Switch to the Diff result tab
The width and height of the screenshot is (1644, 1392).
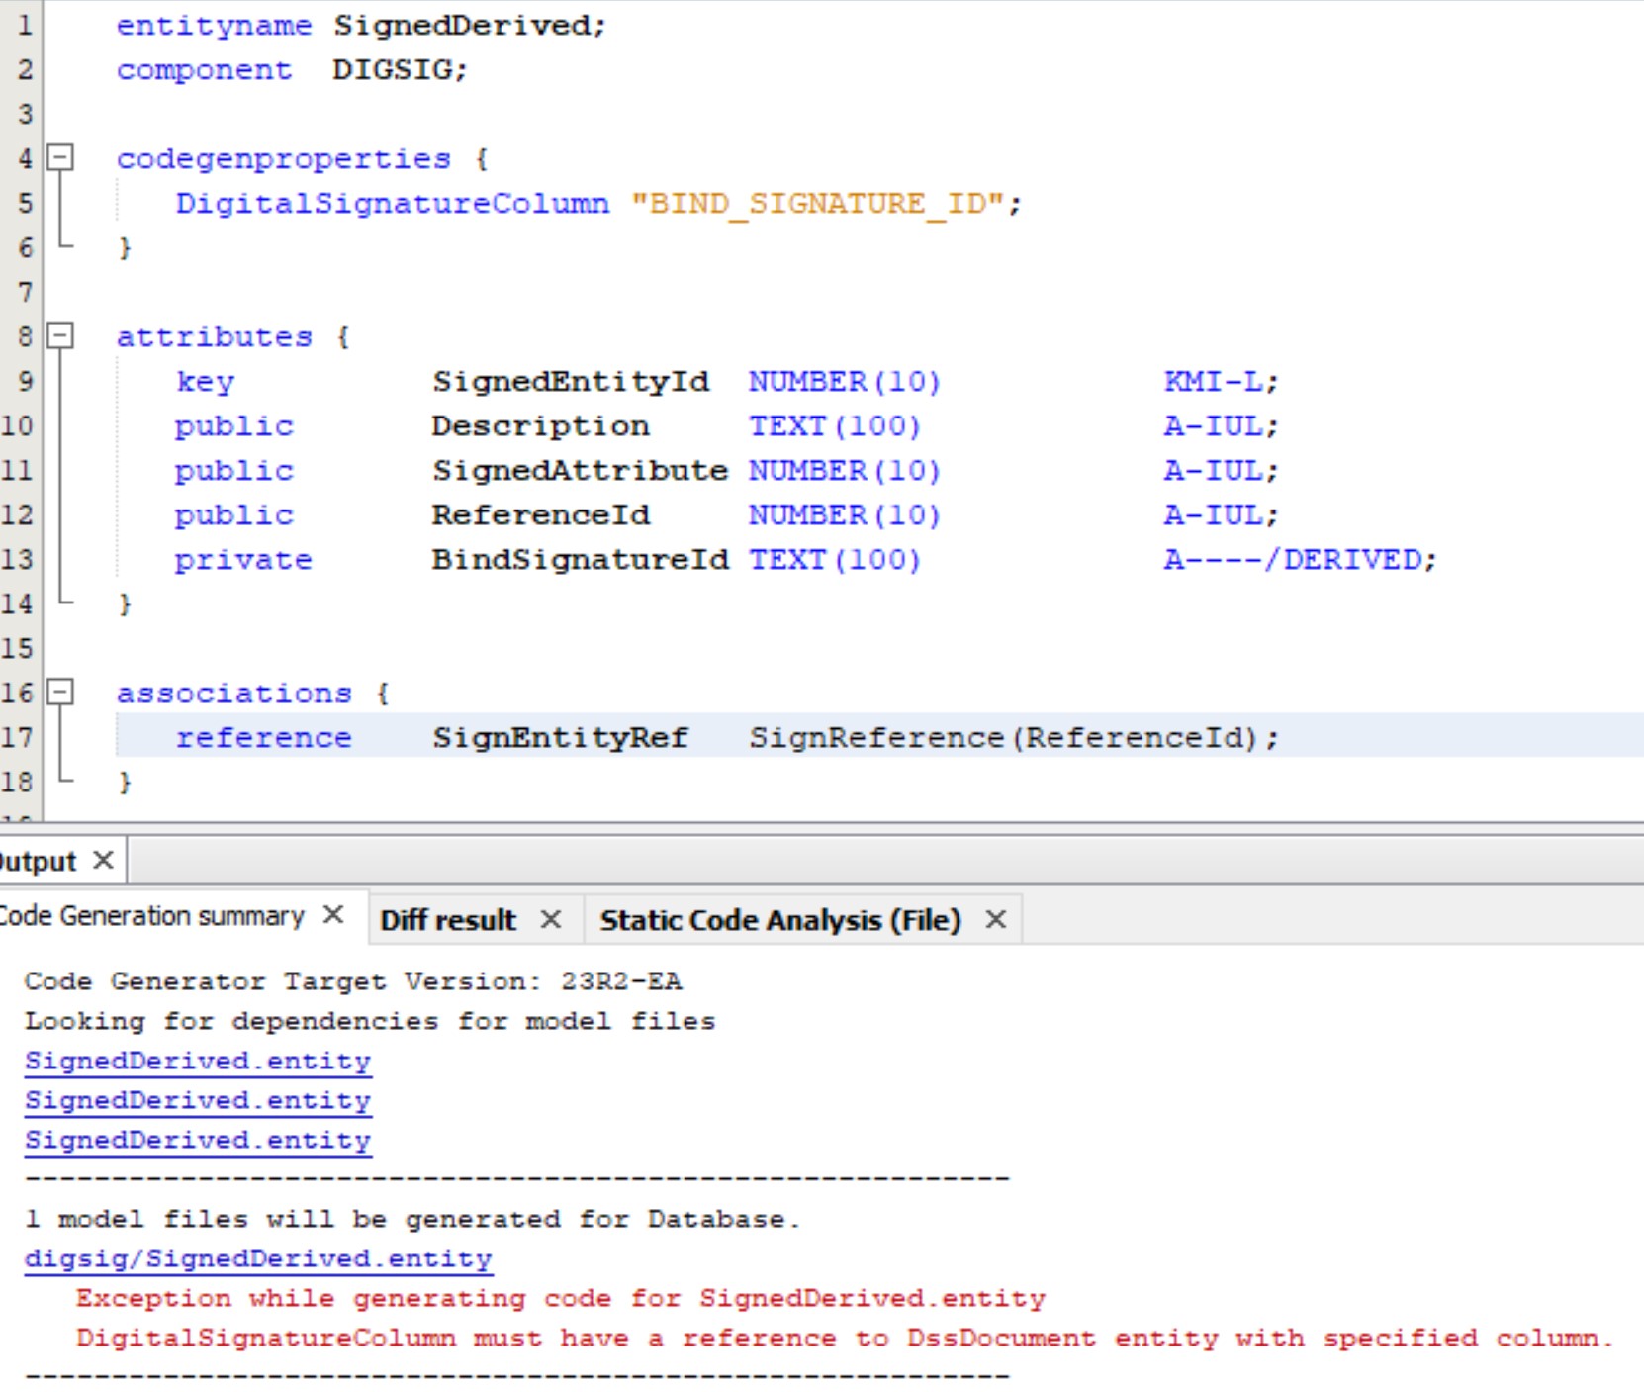coord(448,920)
